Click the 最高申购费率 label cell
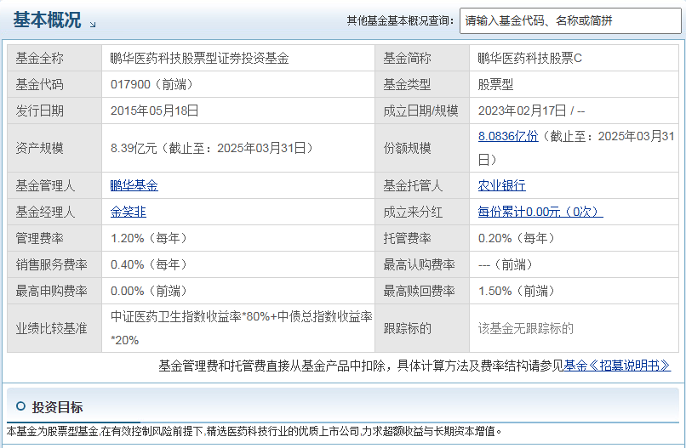Image resolution: width=686 pixels, height=448 pixels. point(54,291)
